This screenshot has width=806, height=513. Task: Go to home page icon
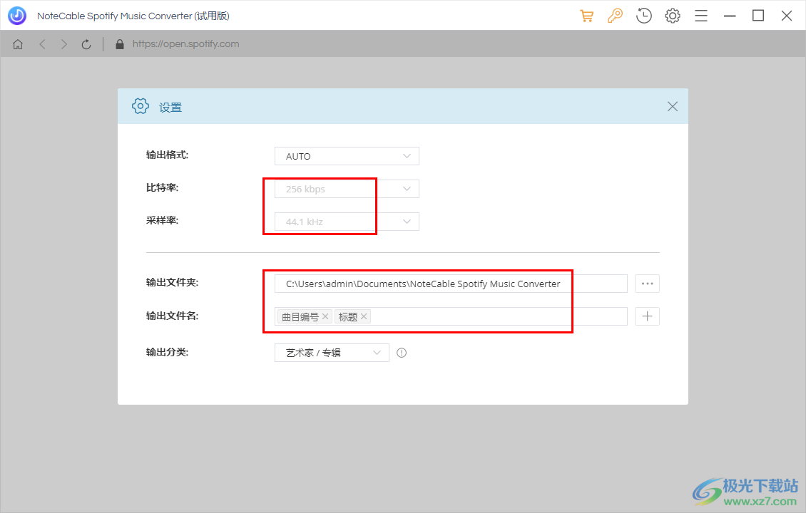[x=18, y=44]
